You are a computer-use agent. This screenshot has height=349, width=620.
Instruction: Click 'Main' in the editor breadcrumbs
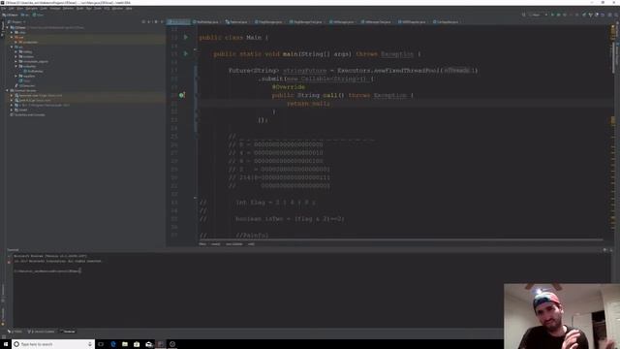tap(202, 244)
